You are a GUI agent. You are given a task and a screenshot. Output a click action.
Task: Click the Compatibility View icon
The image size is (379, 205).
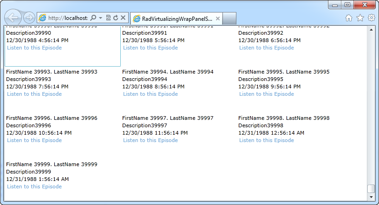108,18
